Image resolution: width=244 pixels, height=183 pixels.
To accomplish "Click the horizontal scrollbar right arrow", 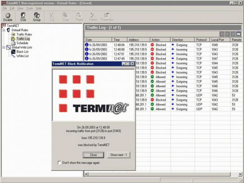I will tap(240, 174).
